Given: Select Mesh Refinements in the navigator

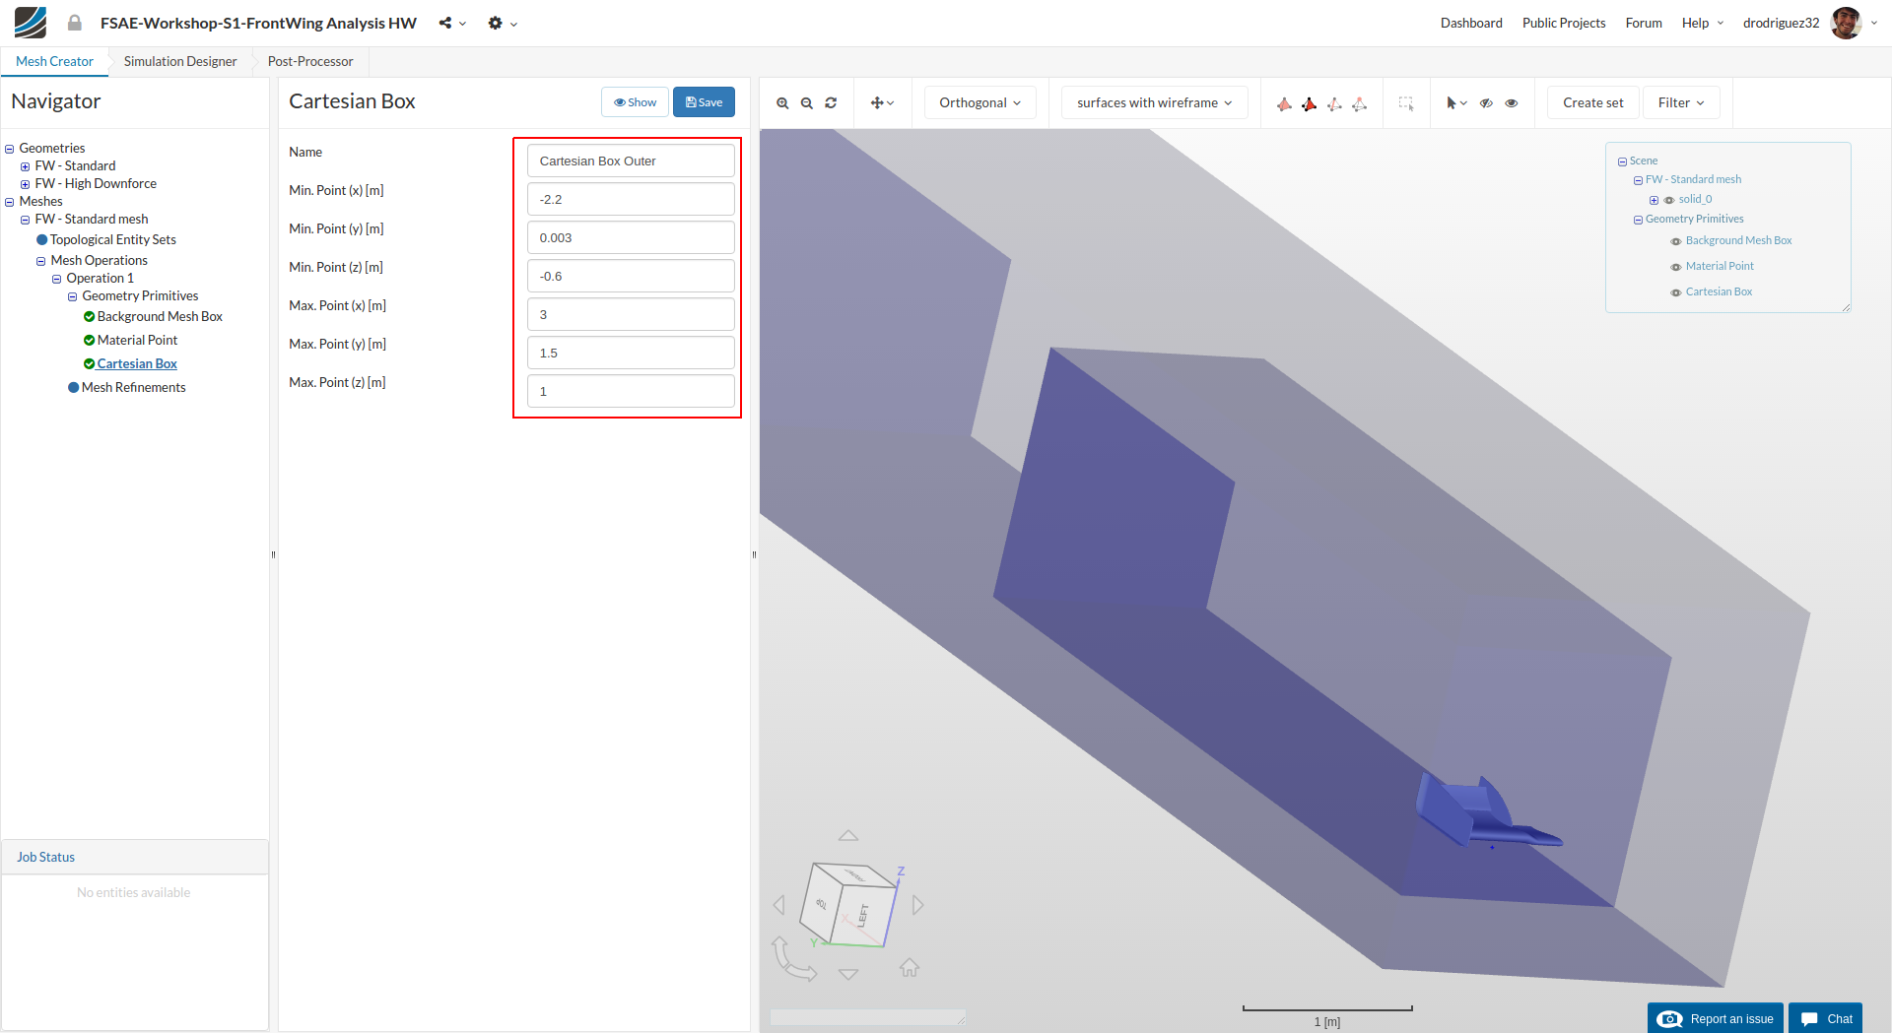Looking at the screenshot, I should point(133,388).
